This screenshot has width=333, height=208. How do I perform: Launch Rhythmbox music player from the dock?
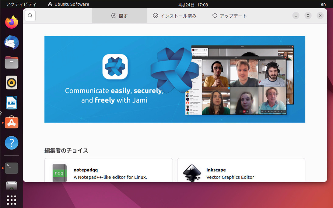click(x=12, y=83)
